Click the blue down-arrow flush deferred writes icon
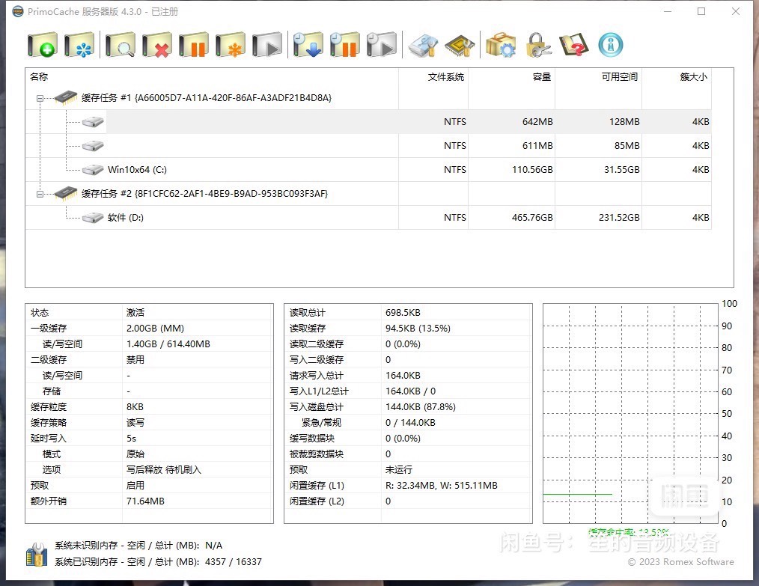This screenshot has height=586, width=759. [x=308, y=46]
